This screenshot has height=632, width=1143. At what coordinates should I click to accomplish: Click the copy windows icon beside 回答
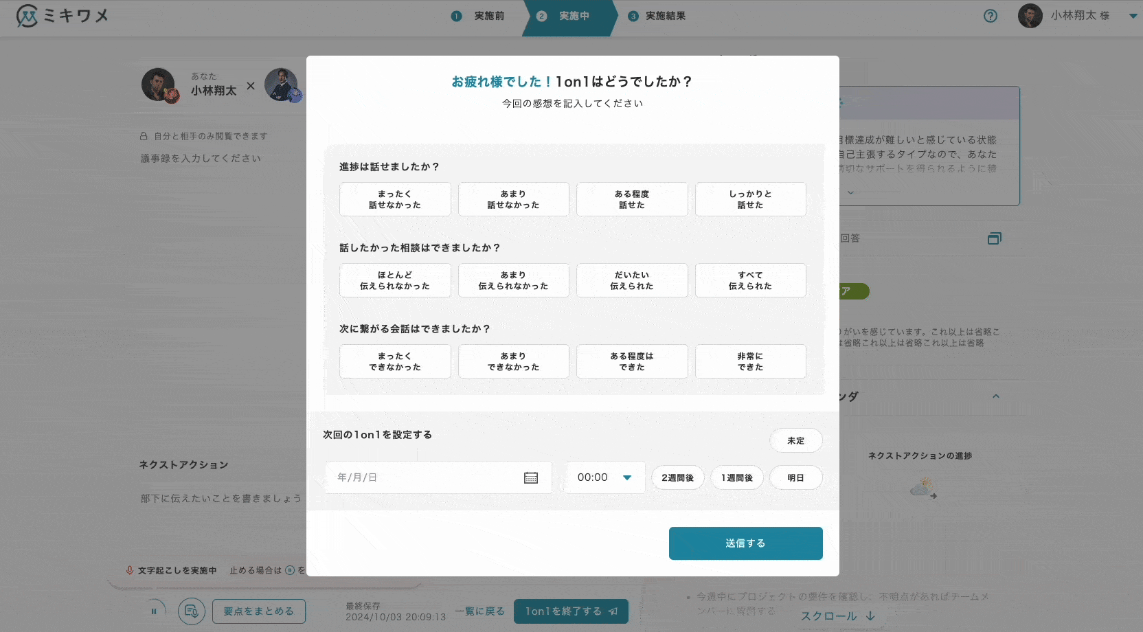tap(994, 238)
